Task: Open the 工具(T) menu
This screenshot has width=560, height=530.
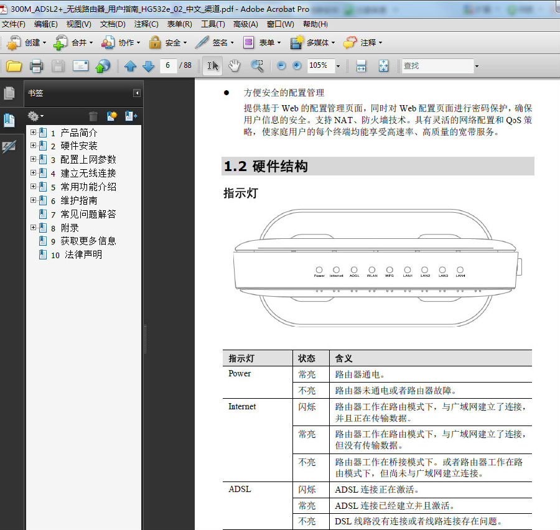Action: point(213,24)
